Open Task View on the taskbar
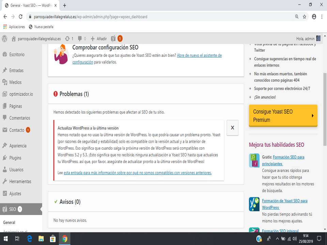Screen dimensions: 327x245 point(17,239)
